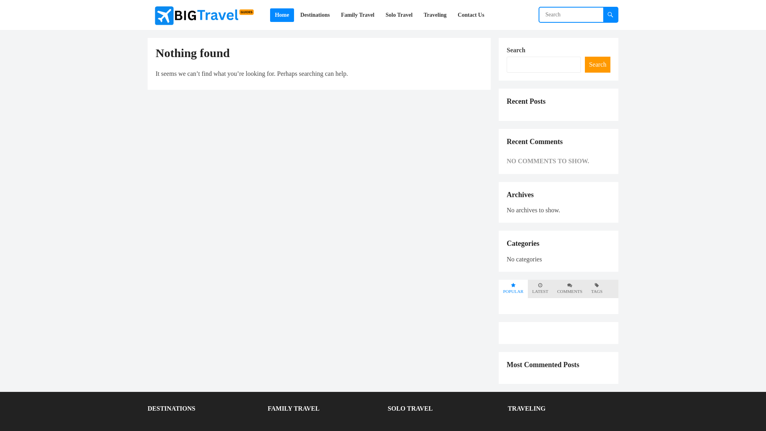This screenshot has width=766, height=431.
Task: Open the Family Travel menu item
Action: click(357, 15)
